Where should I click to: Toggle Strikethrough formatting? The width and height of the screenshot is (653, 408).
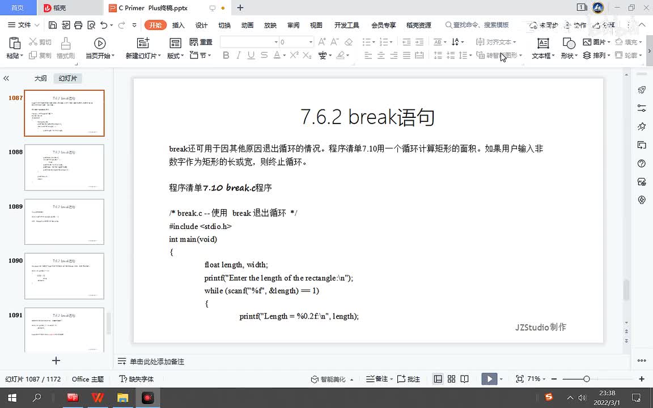click(264, 55)
